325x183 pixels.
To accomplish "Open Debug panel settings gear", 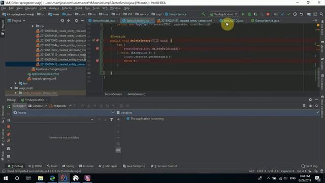I will pyautogui.click(x=310, y=100).
